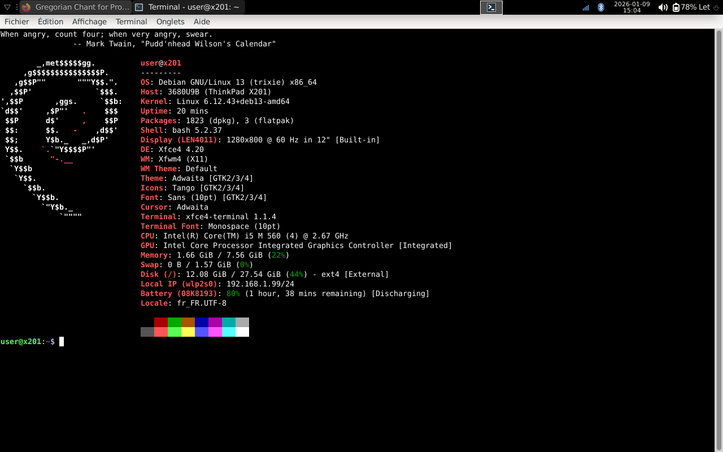
Task: Open the Fichier menu
Action: click(17, 21)
